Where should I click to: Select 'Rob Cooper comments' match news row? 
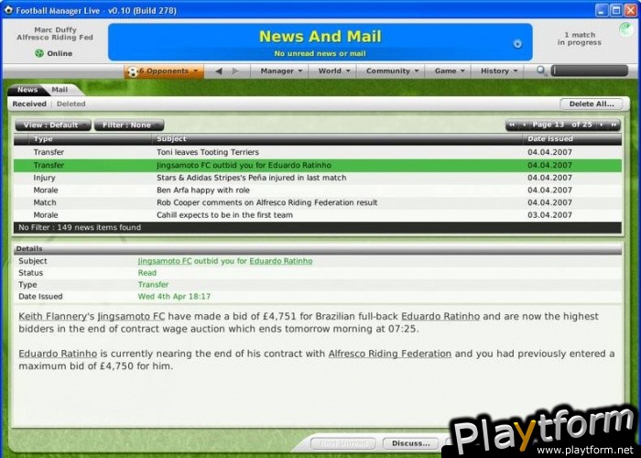tap(318, 202)
